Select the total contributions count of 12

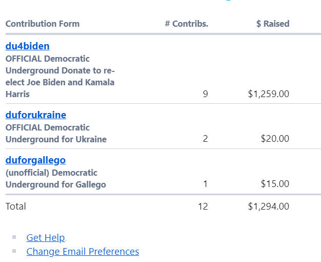[203, 207]
